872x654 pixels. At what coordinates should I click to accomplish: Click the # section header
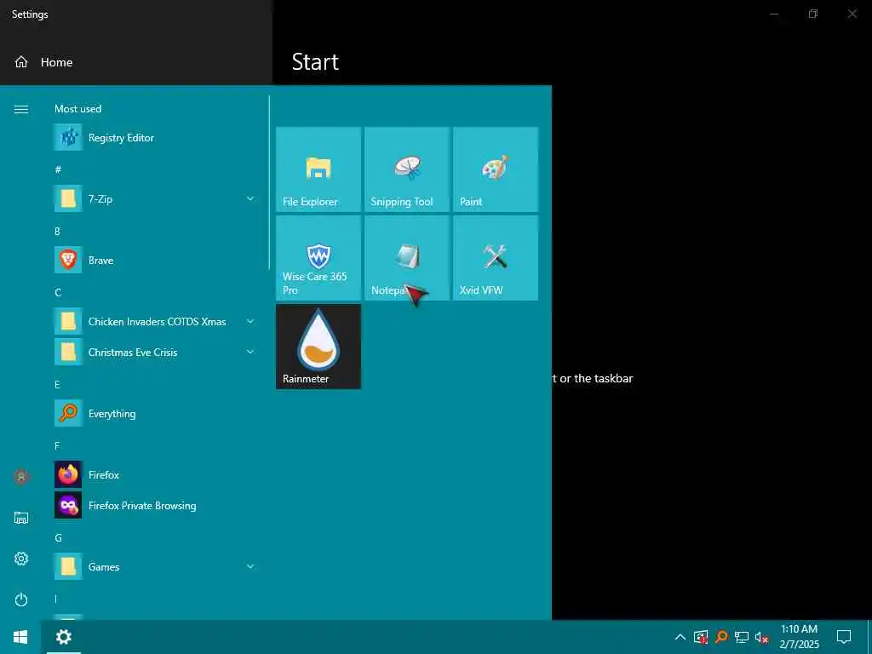pyautogui.click(x=58, y=169)
